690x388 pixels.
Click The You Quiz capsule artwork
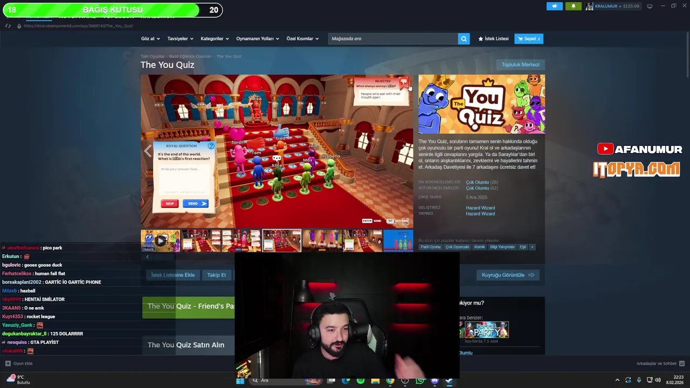pyautogui.click(x=481, y=104)
